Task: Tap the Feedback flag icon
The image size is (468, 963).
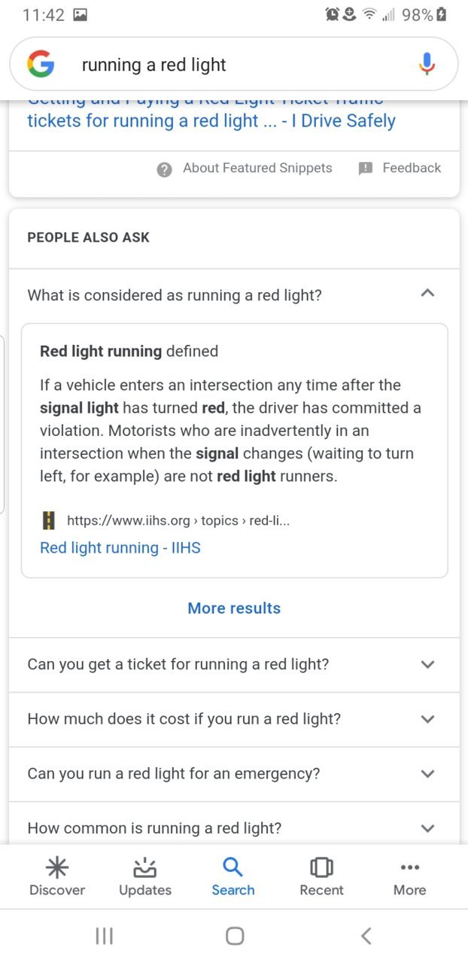Action: click(x=366, y=169)
